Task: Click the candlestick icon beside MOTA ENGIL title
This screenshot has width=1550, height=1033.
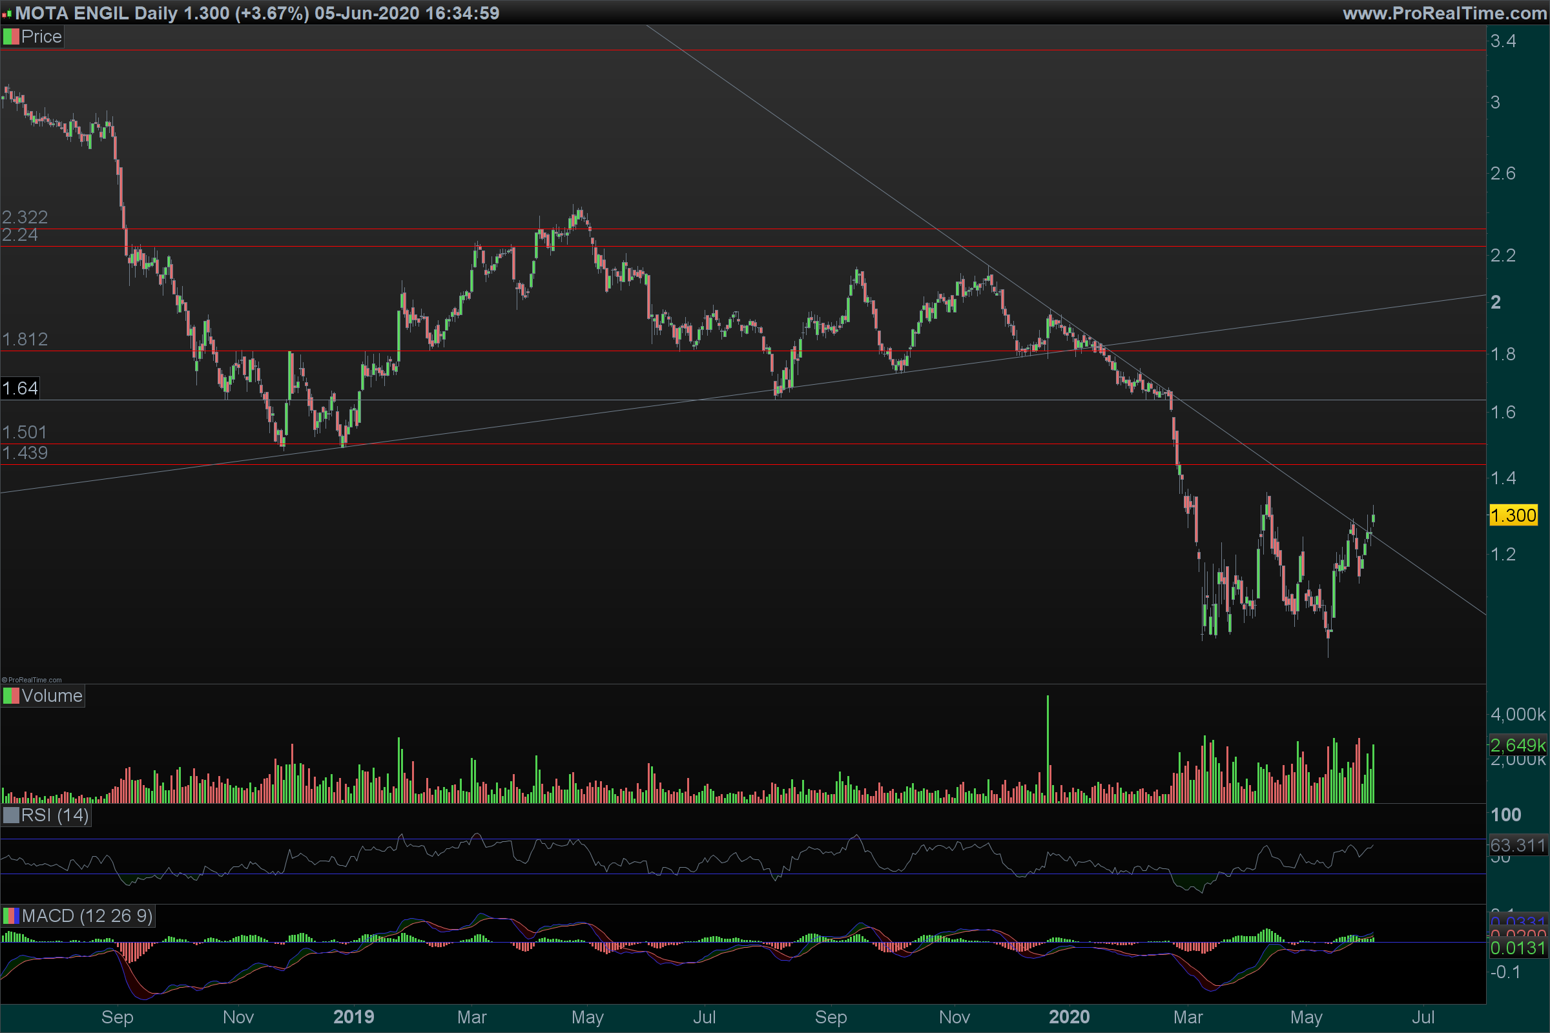Action: [7, 13]
